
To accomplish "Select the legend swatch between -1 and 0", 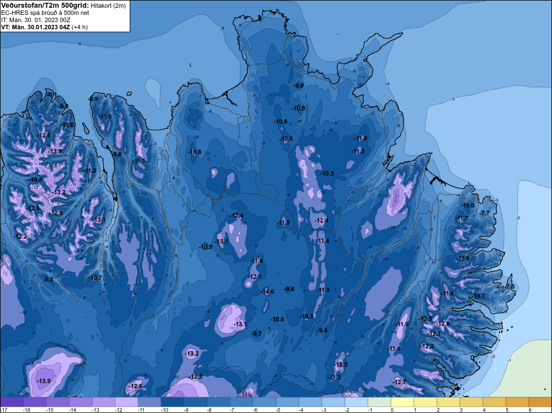I will 380,402.
